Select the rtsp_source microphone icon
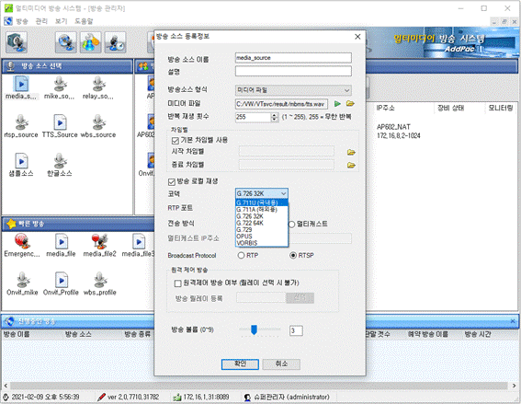Viewport: 521px width, 404px height. click(x=21, y=122)
